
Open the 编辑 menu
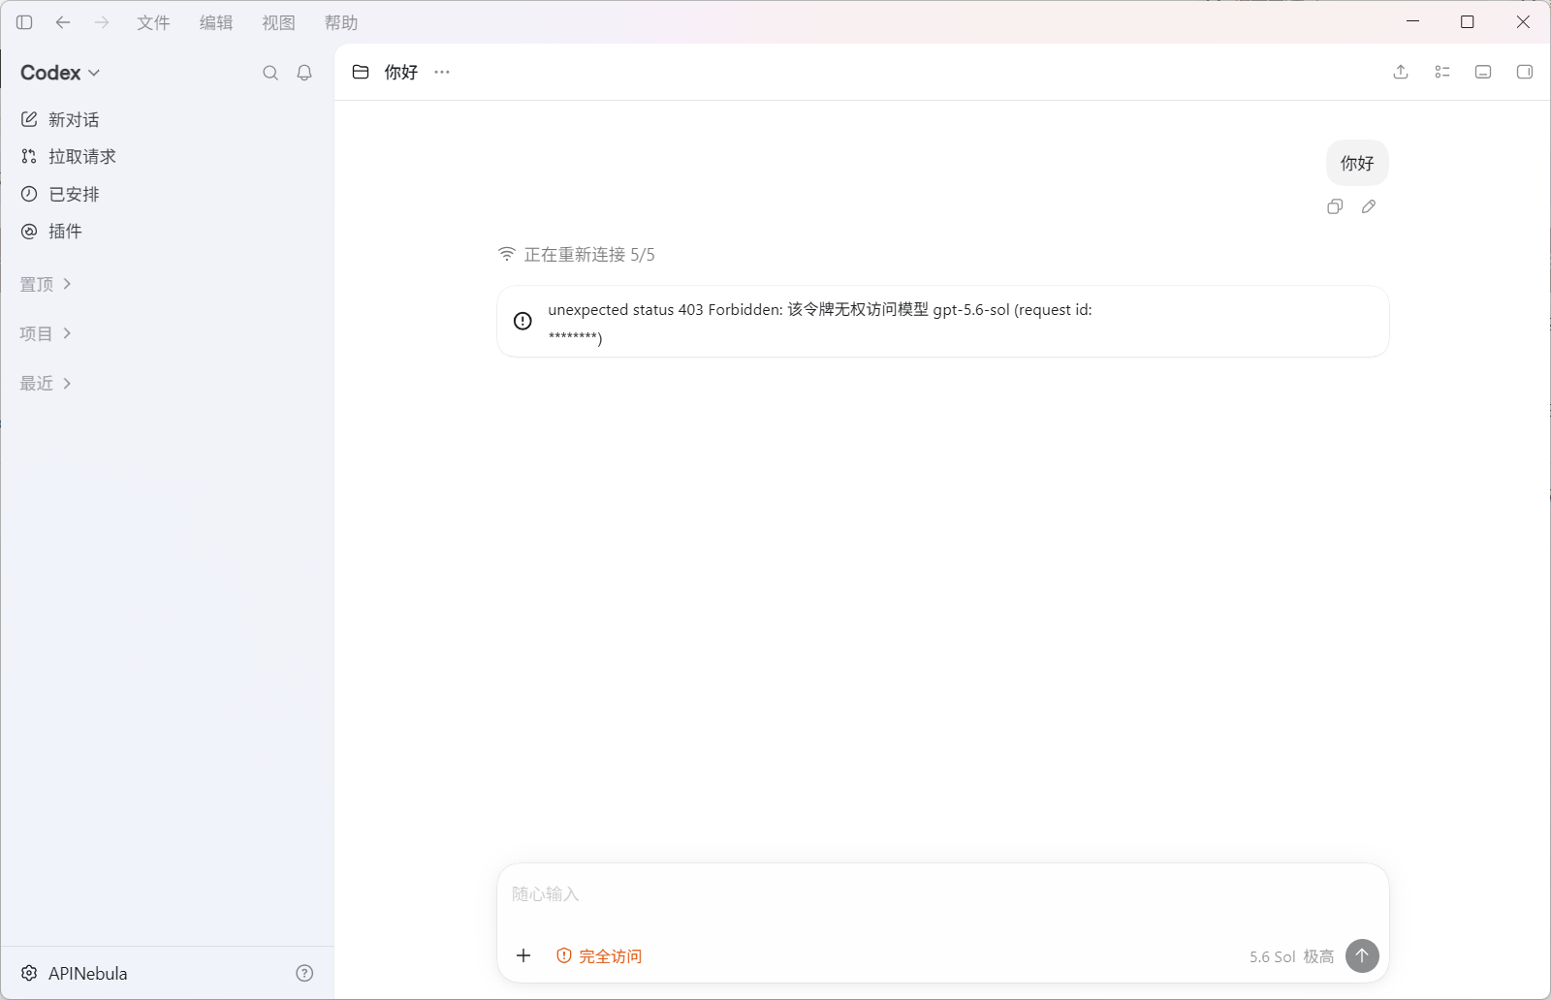coord(216,22)
